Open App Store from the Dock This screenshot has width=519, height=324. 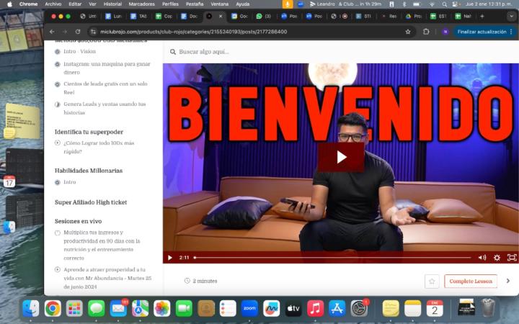337,308
